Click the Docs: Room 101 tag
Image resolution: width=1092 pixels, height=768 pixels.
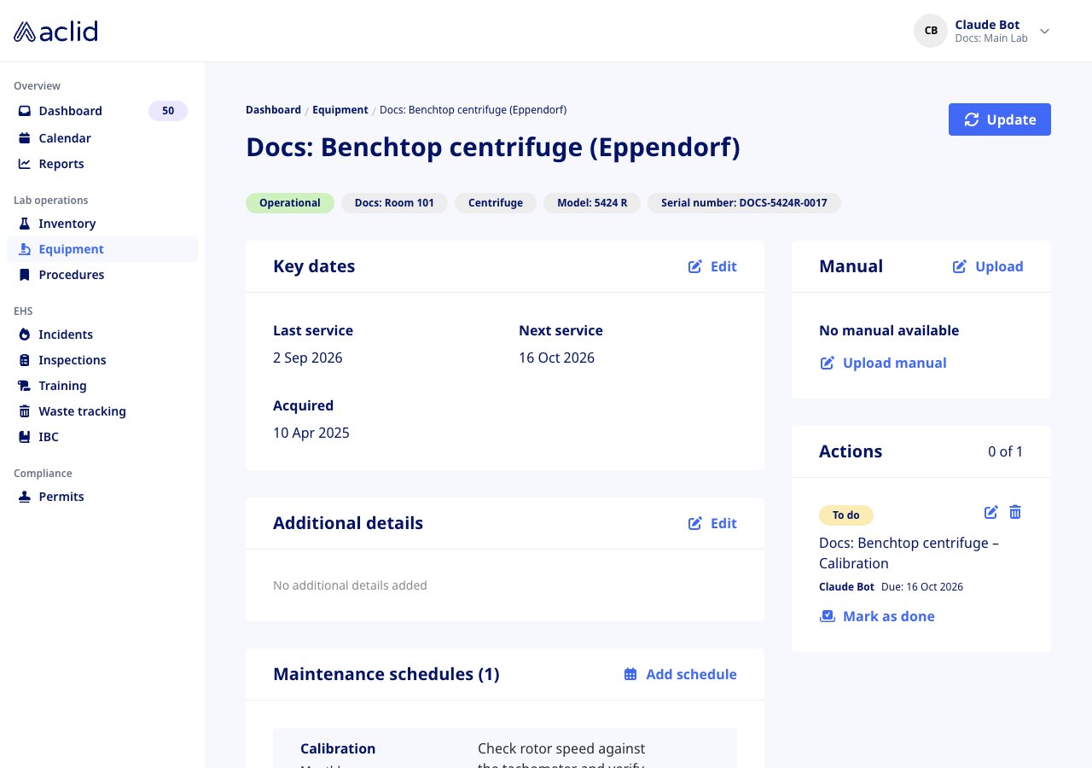(x=394, y=203)
